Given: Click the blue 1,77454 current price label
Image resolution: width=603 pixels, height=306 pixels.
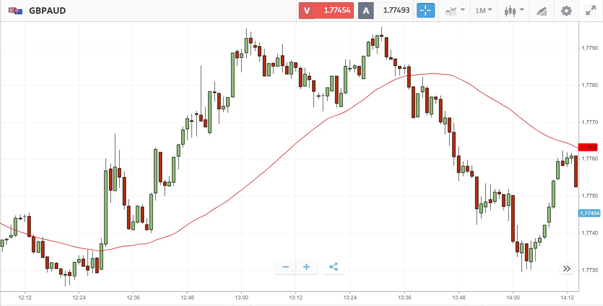Looking at the screenshot, I should point(589,213).
